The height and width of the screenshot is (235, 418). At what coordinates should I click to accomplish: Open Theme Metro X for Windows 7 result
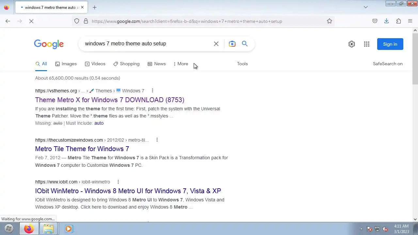(110, 100)
